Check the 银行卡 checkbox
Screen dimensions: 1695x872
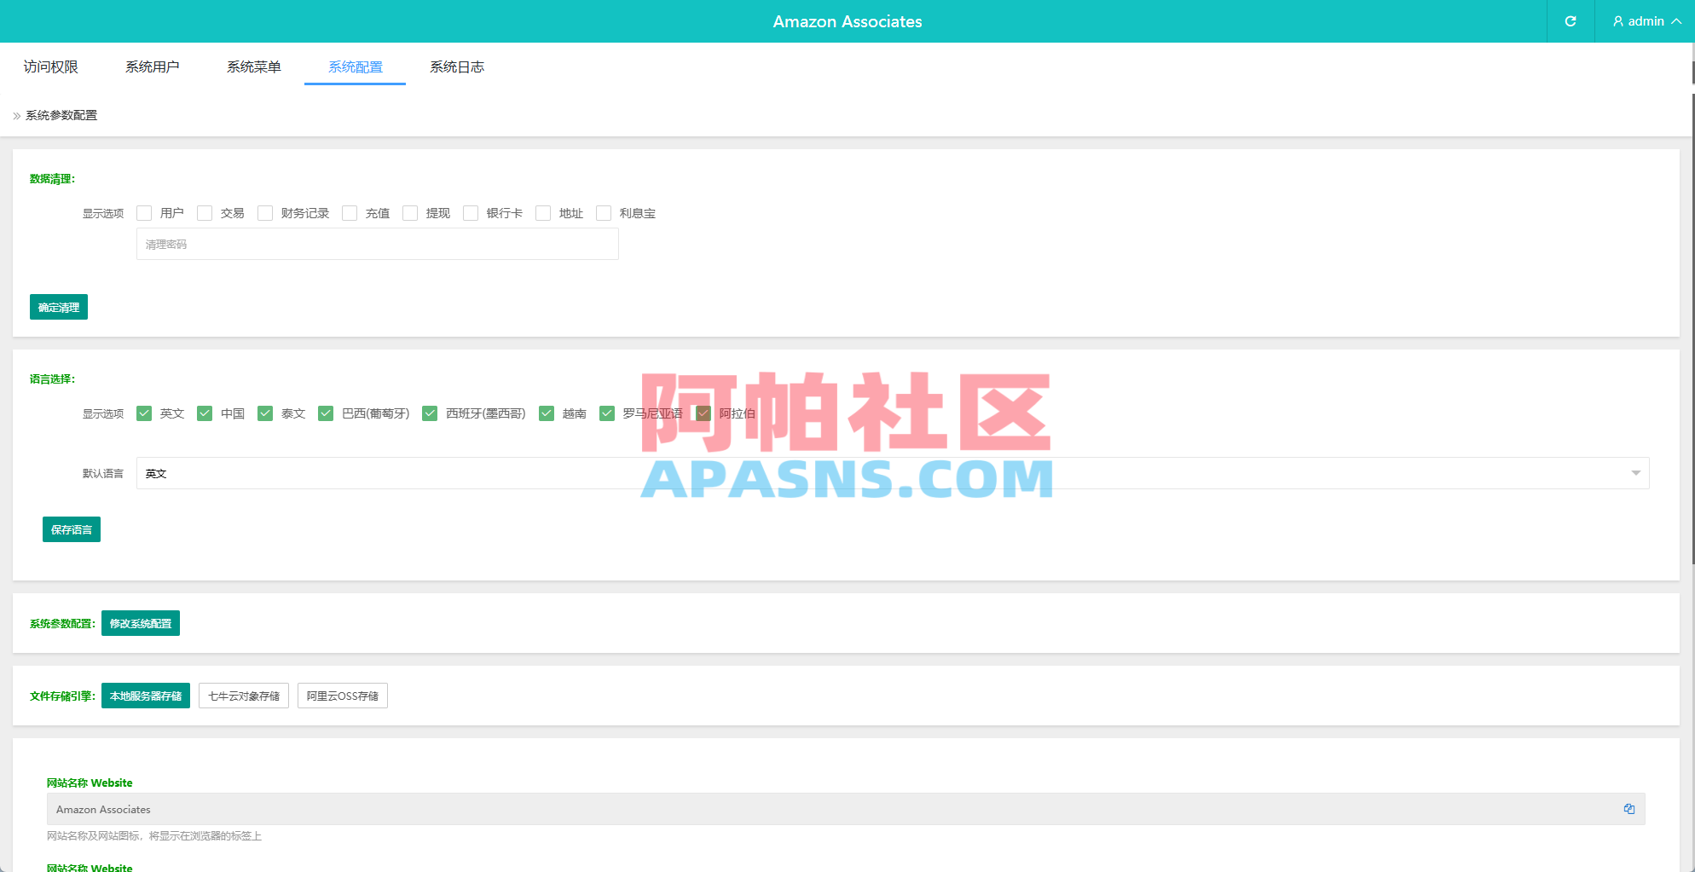471,213
